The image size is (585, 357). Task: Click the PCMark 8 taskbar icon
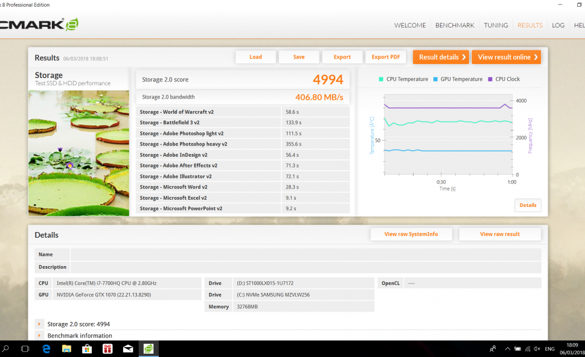pyautogui.click(x=149, y=349)
